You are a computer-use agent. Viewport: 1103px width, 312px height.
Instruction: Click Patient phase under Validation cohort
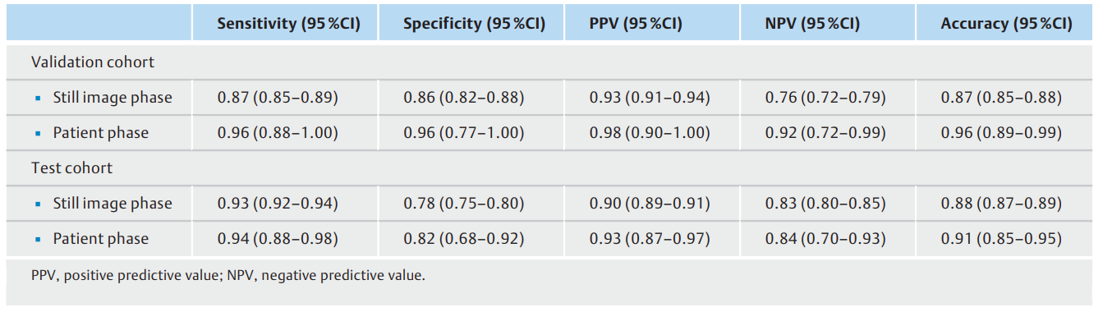pos(101,132)
